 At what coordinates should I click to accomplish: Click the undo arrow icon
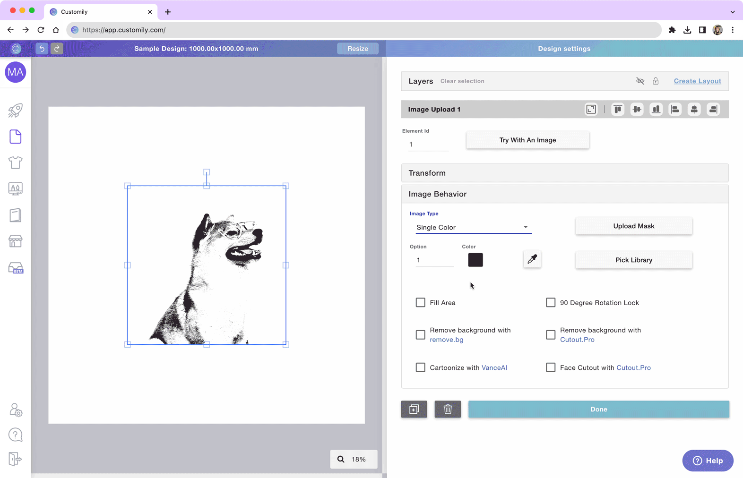(x=42, y=49)
